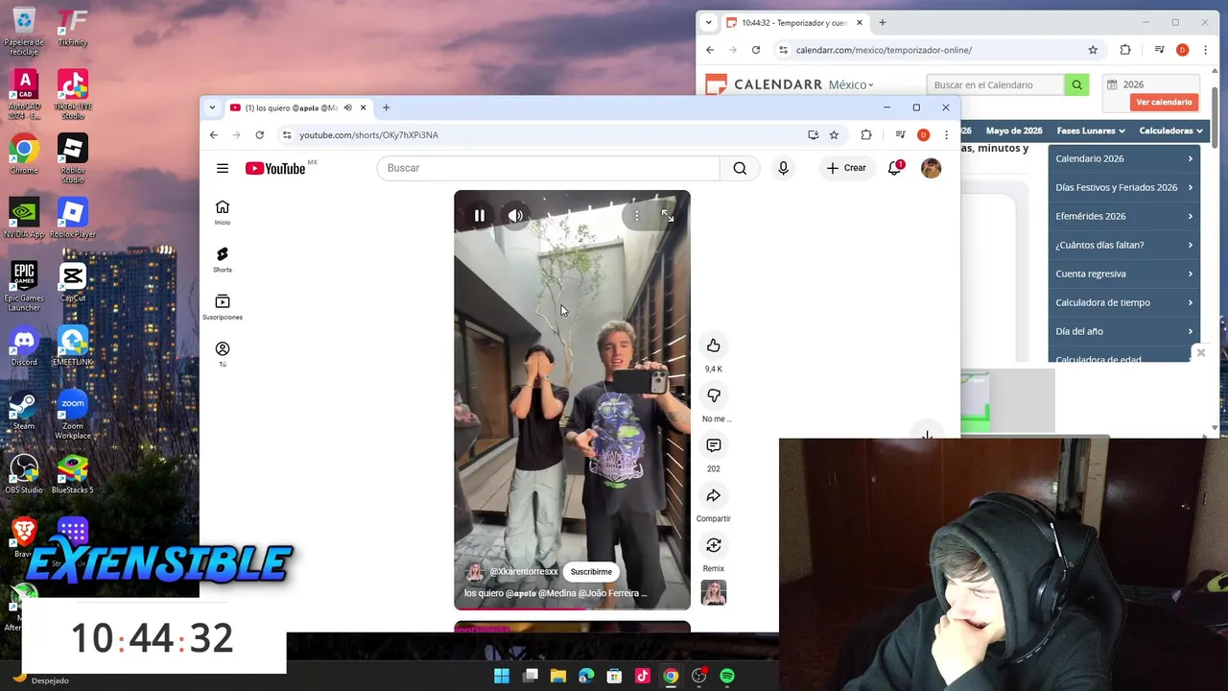This screenshot has width=1228, height=691.
Task: Select Mayo de 2026 in the Calendarr menu
Action: tap(1013, 131)
